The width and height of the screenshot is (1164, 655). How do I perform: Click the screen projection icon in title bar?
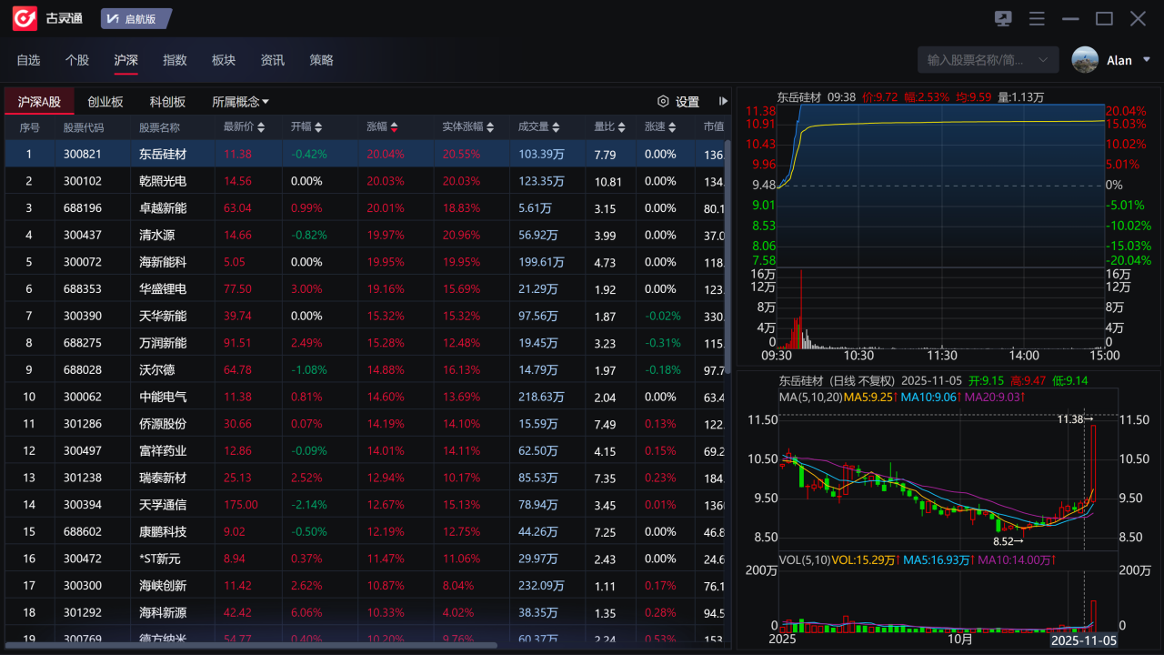pos(1002,17)
